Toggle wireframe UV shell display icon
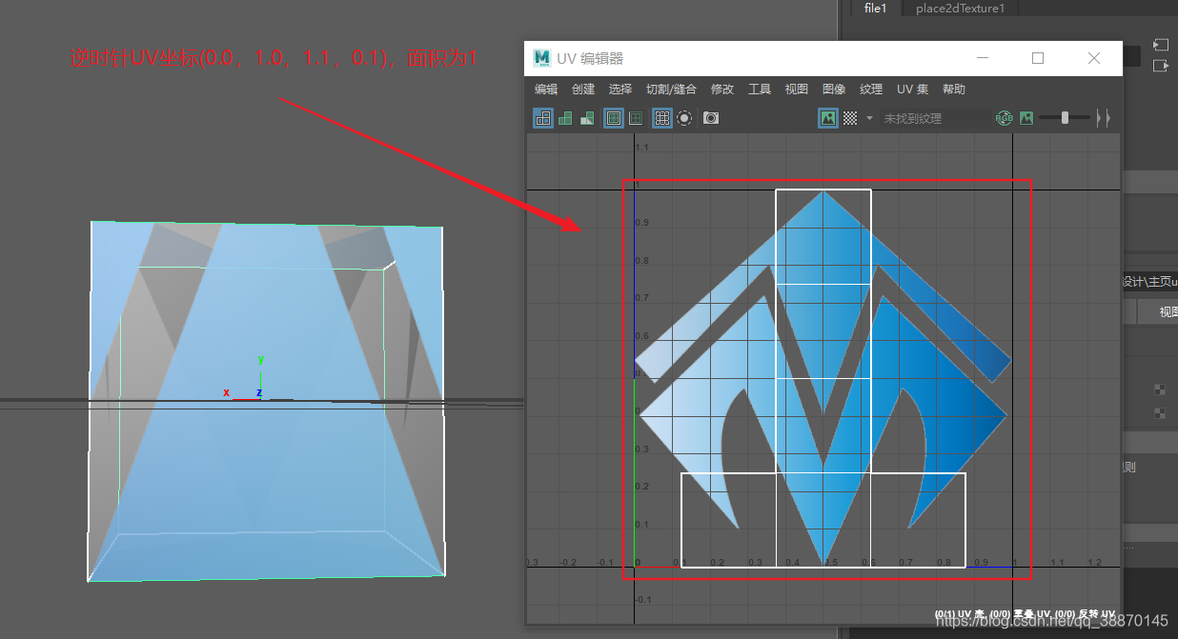 [543, 118]
